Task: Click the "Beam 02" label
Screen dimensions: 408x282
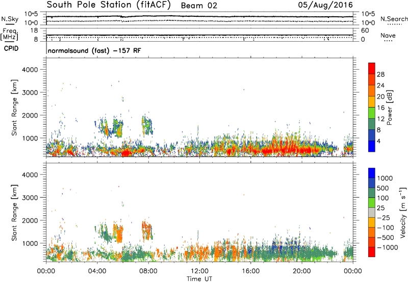Action: point(199,6)
